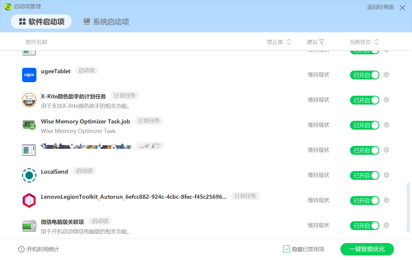This screenshot has width=412, height=260.
Task: Click the filter funnel icon next to 建议
Action: (x=322, y=42)
